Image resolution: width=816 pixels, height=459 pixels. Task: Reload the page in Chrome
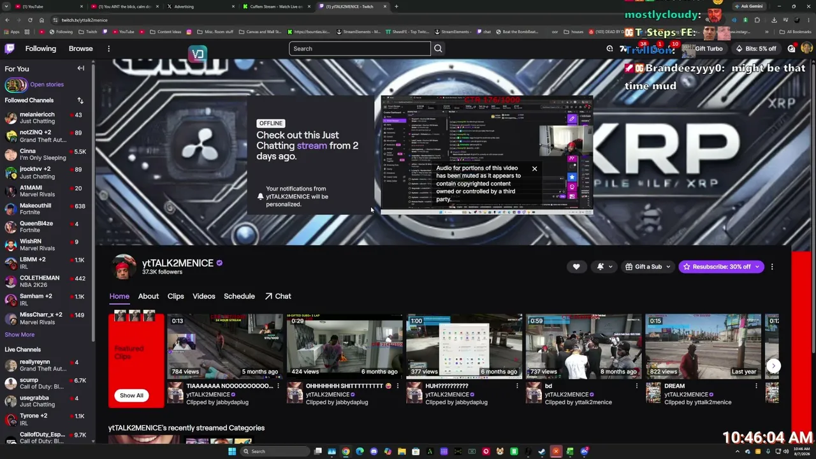[x=30, y=20]
